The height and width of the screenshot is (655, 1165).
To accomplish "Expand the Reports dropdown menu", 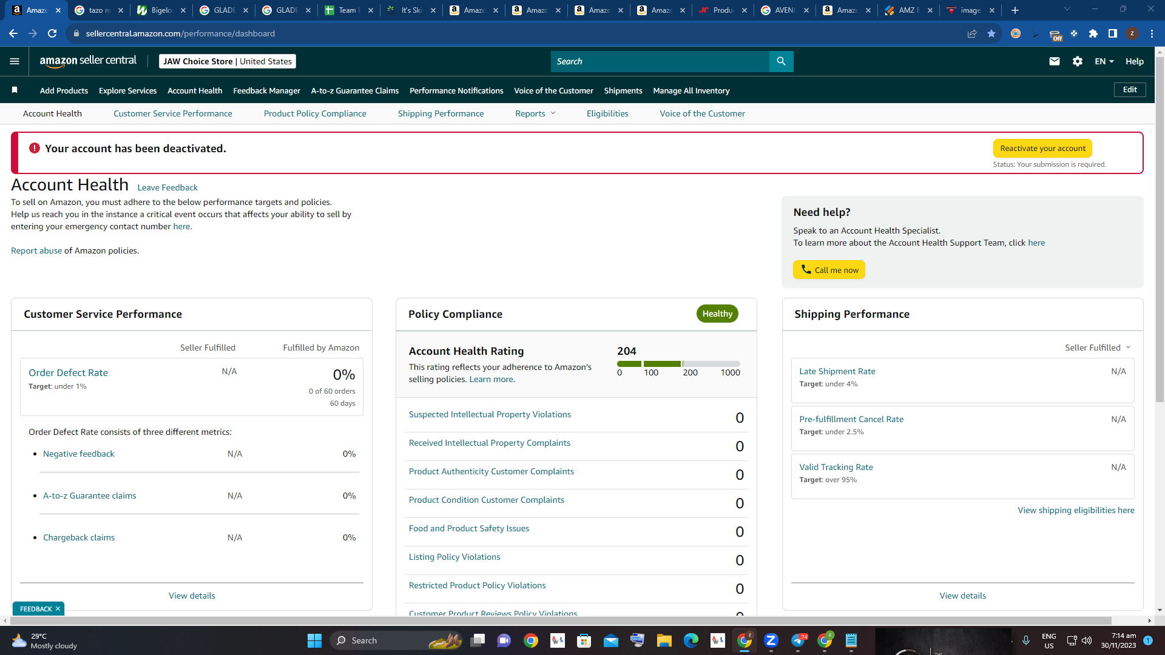I will tap(535, 113).
